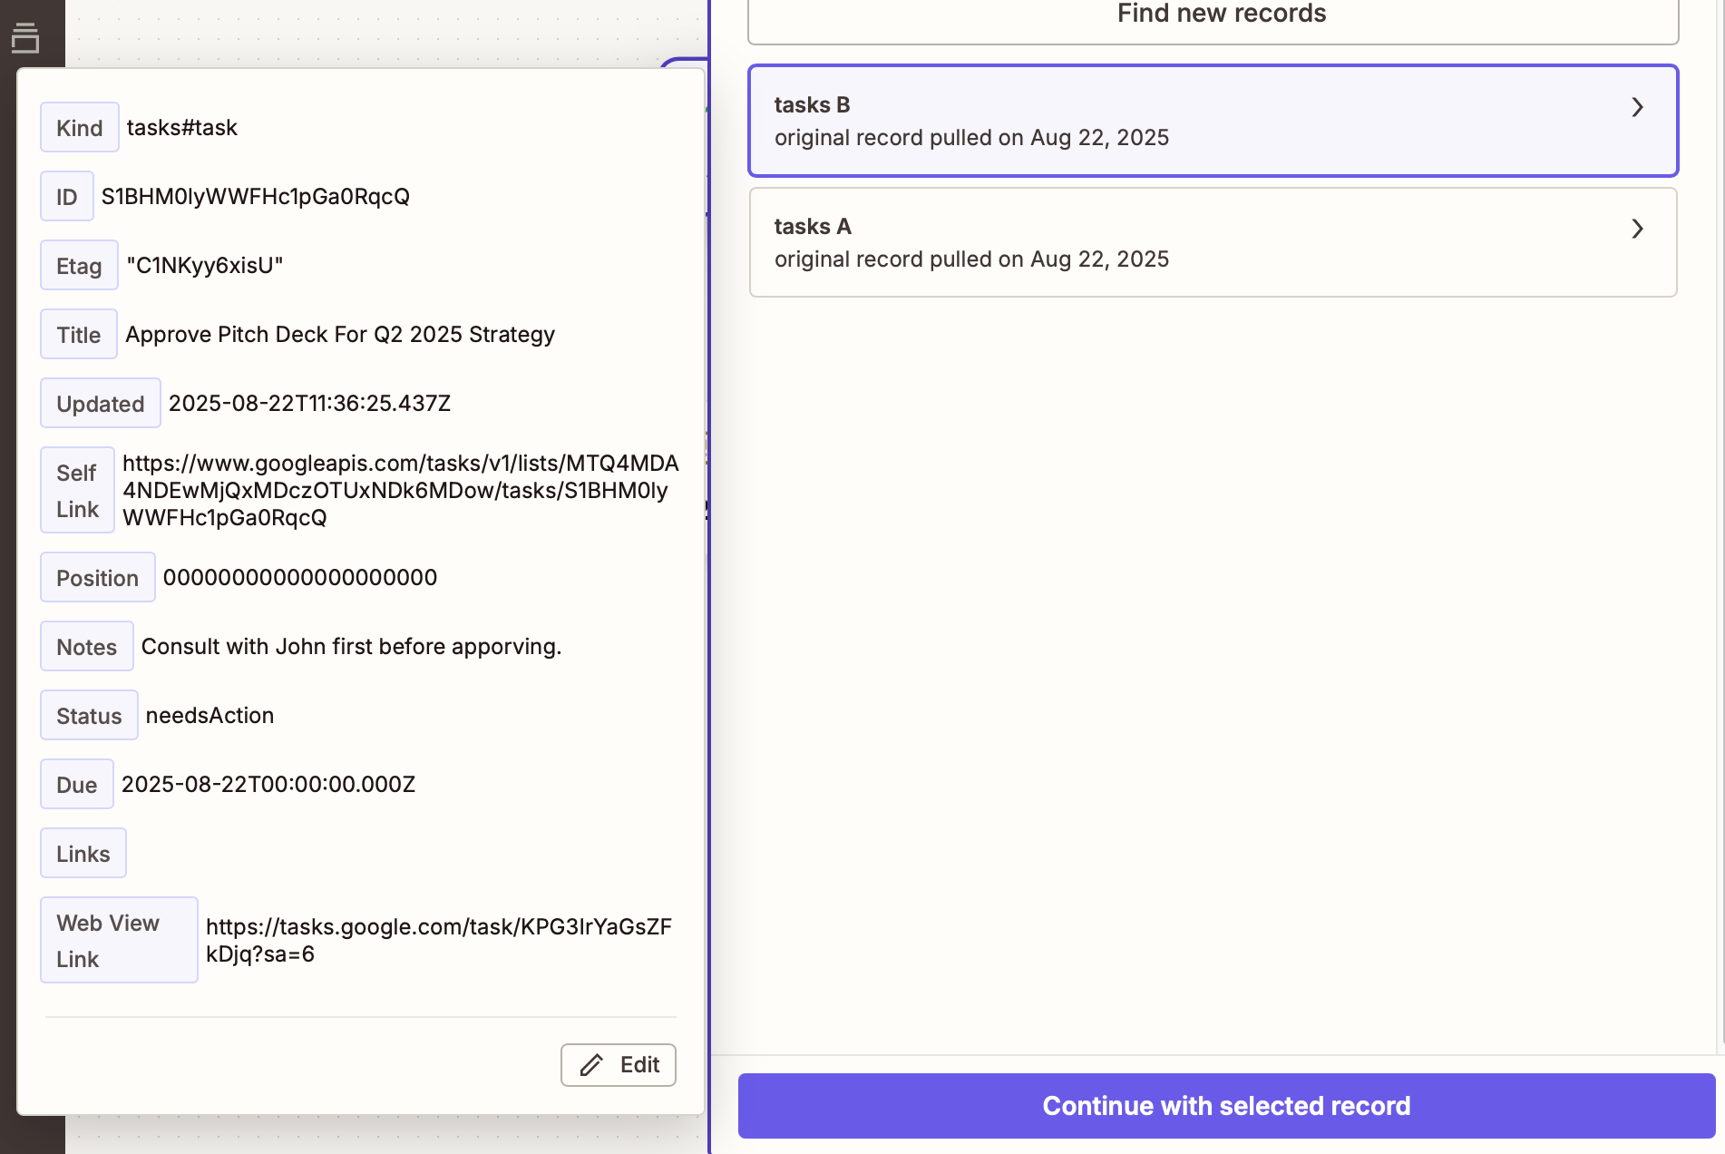This screenshot has height=1154, width=1725.
Task: Select the tasks B record title
Action: click(x=812, y=105)
